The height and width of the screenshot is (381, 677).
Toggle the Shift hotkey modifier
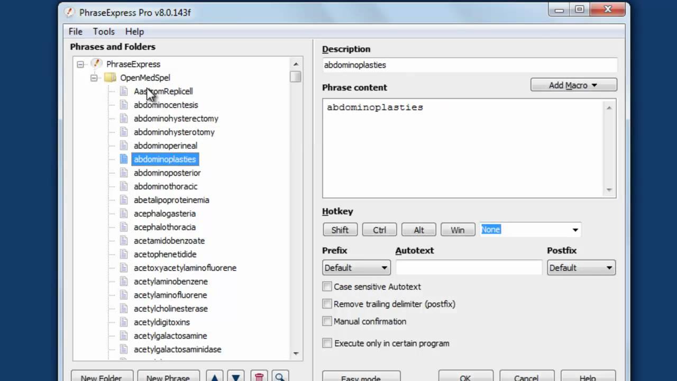point(340,230)
